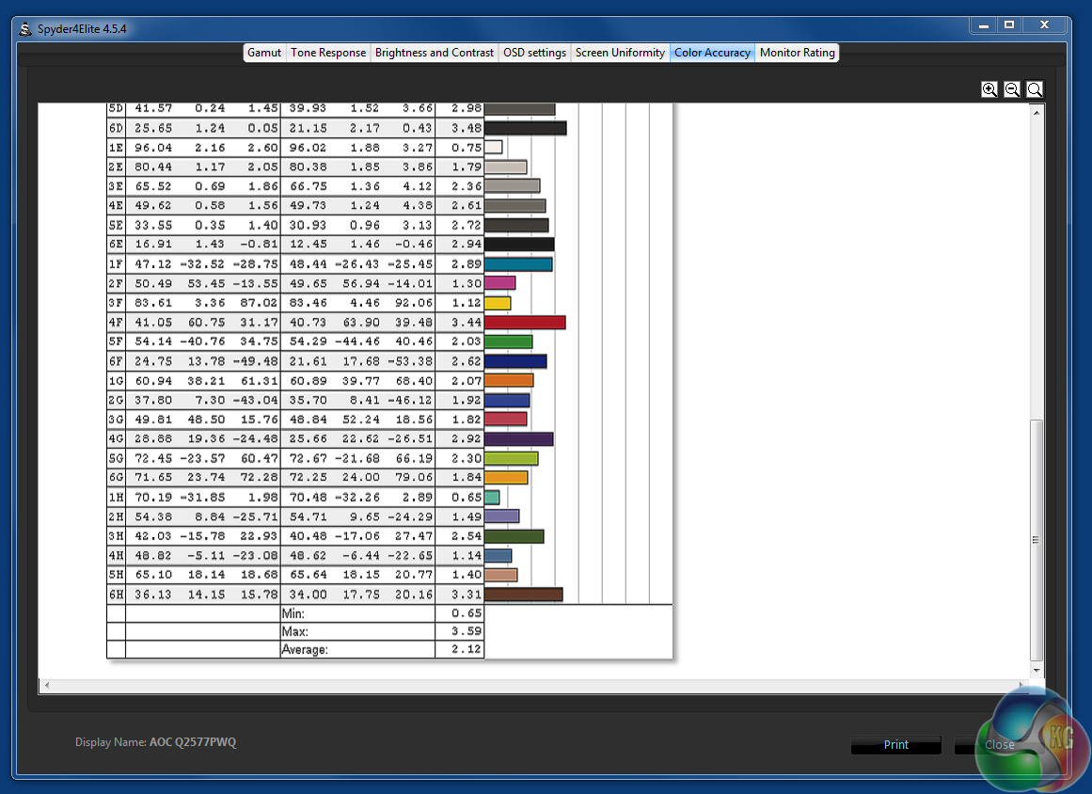Click the Average: label
The image size is (1092, 794).
(x=305, y=650)
